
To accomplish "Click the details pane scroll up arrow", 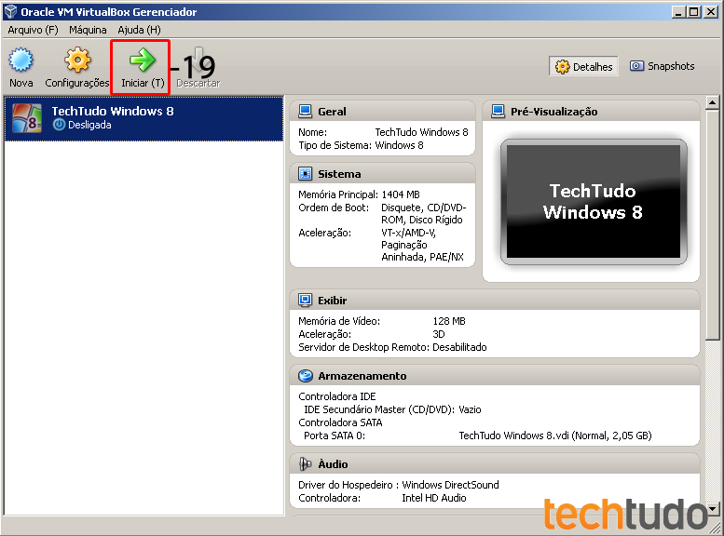I will pos(713,102).
